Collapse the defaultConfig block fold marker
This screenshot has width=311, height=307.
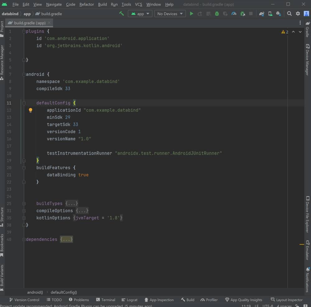pos(24,103)
